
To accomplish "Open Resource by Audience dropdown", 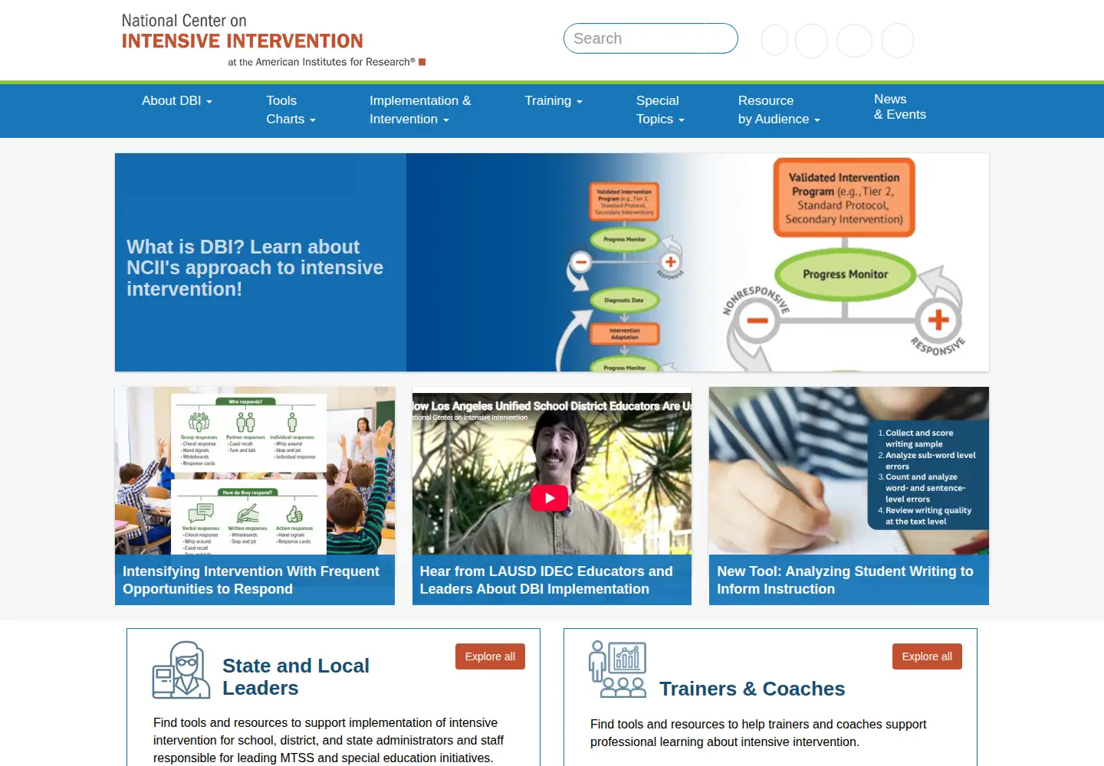I will coord(779,110).
